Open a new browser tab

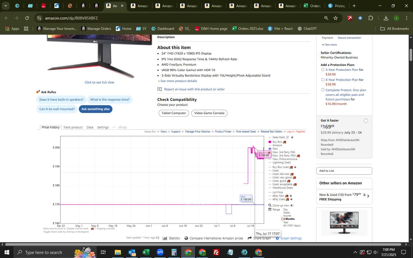coord(354,6)
